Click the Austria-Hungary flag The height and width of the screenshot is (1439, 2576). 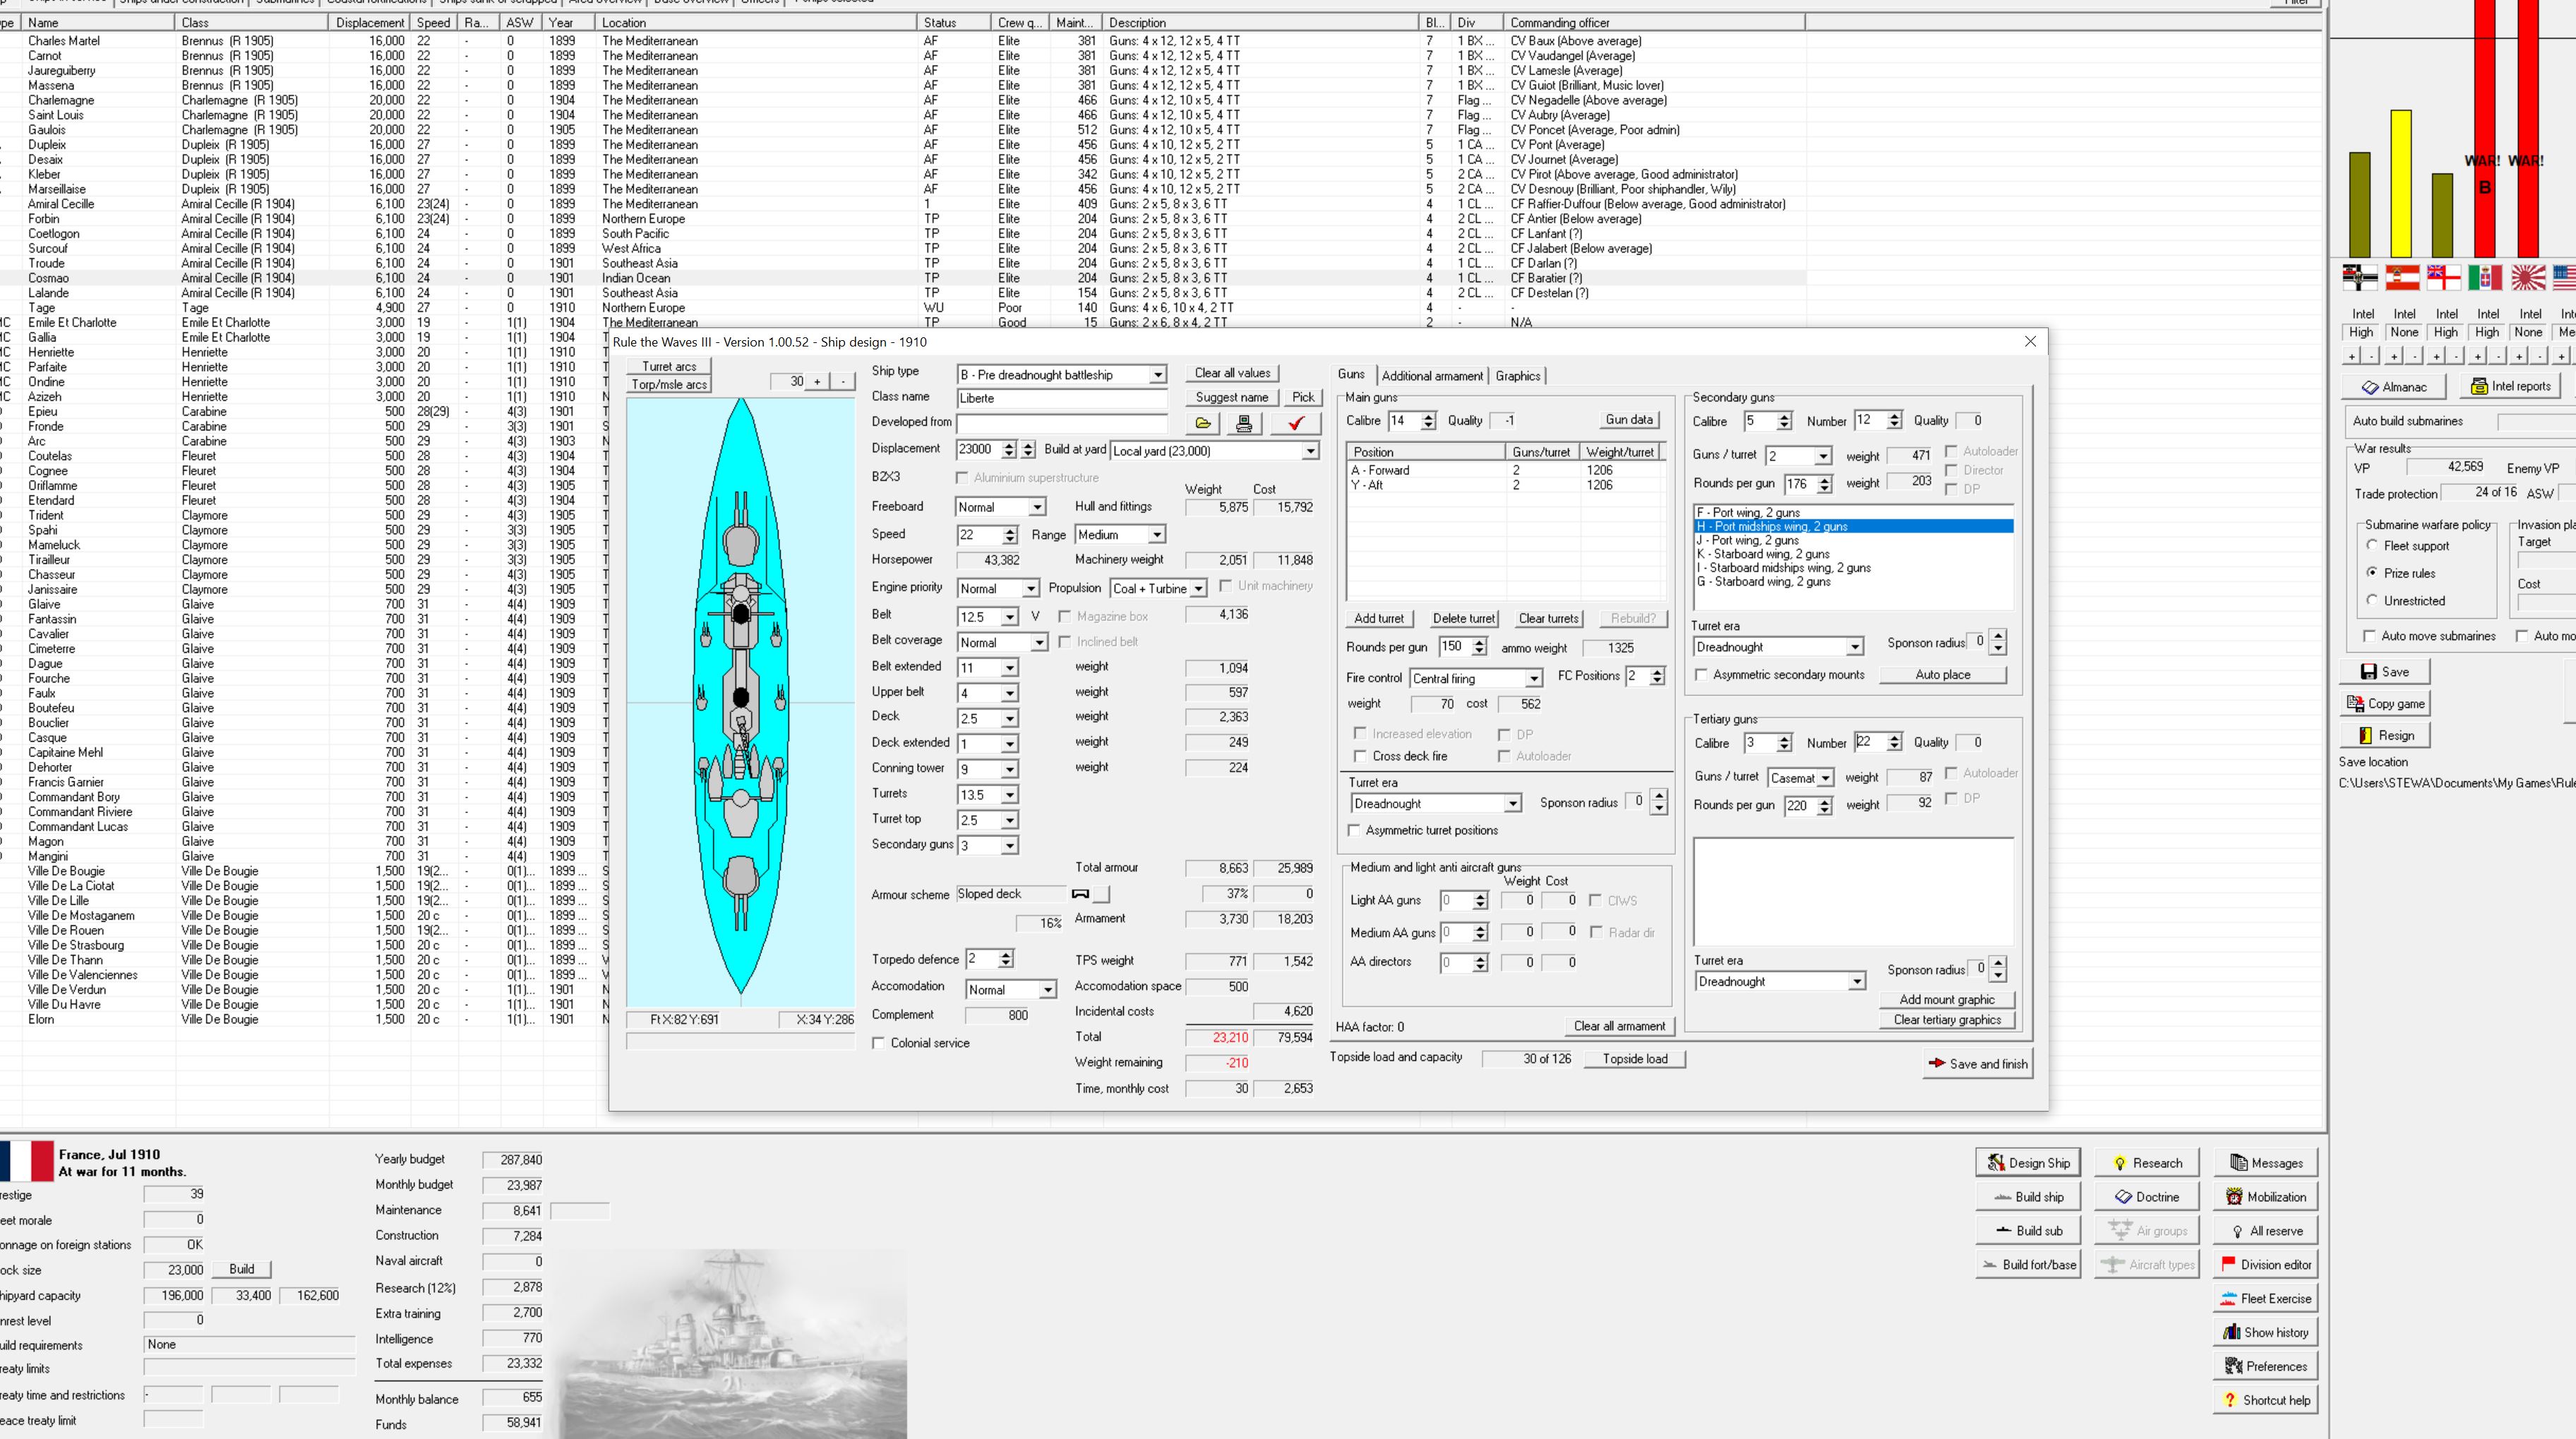tap(2402, 277)
